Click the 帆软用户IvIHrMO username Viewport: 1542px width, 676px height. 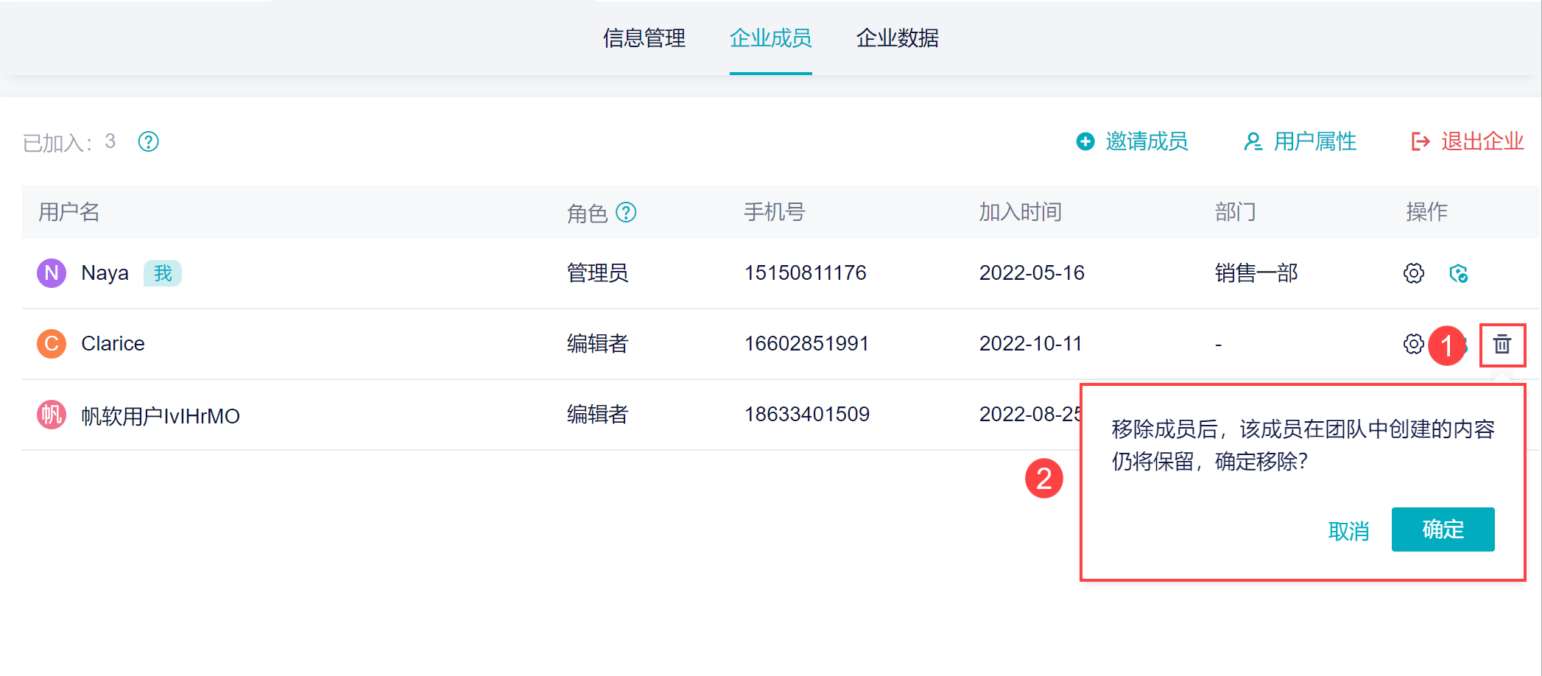pos(161,416)
